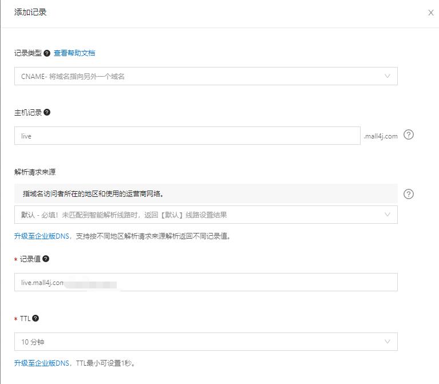Viewport: 439px width, 384px height.
Task: Click the help icon beside 记录类型
Action: [47, 53]
